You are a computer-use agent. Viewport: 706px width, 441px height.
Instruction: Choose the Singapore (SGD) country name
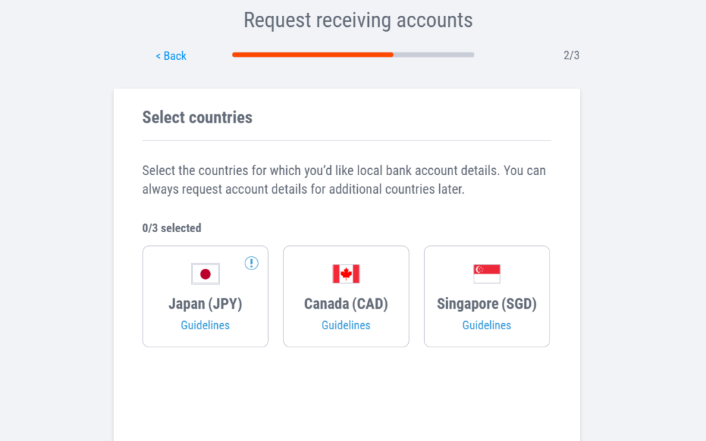click(x=487, y=304)
